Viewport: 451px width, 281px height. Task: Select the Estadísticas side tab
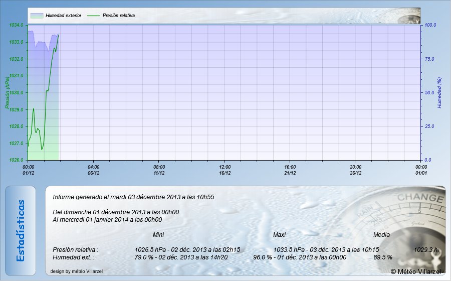pyautogui.click(x=21, y=230)
